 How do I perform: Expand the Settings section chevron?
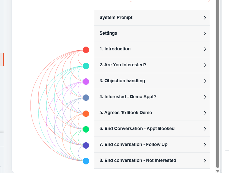pyautogui.click(x=205, y=33)
